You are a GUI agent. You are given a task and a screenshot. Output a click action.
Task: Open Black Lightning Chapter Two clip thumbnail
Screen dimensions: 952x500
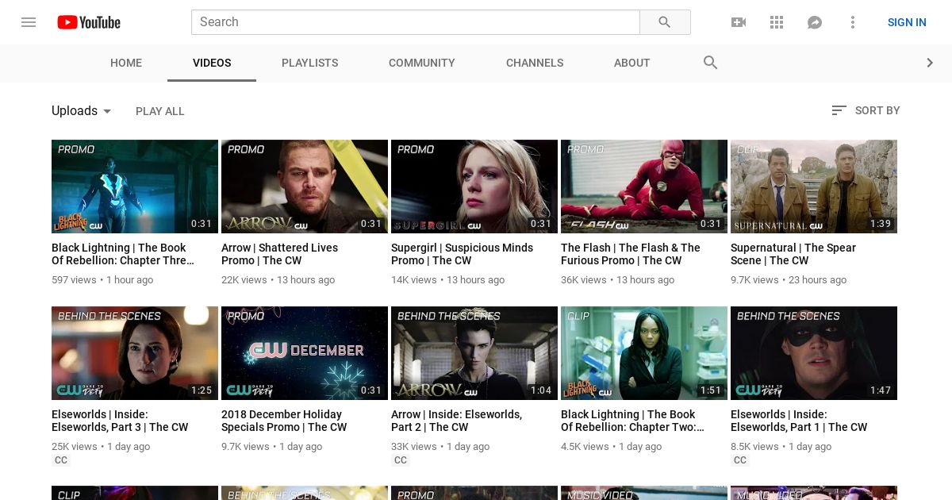pyautogui.click(x=644, y=353)
